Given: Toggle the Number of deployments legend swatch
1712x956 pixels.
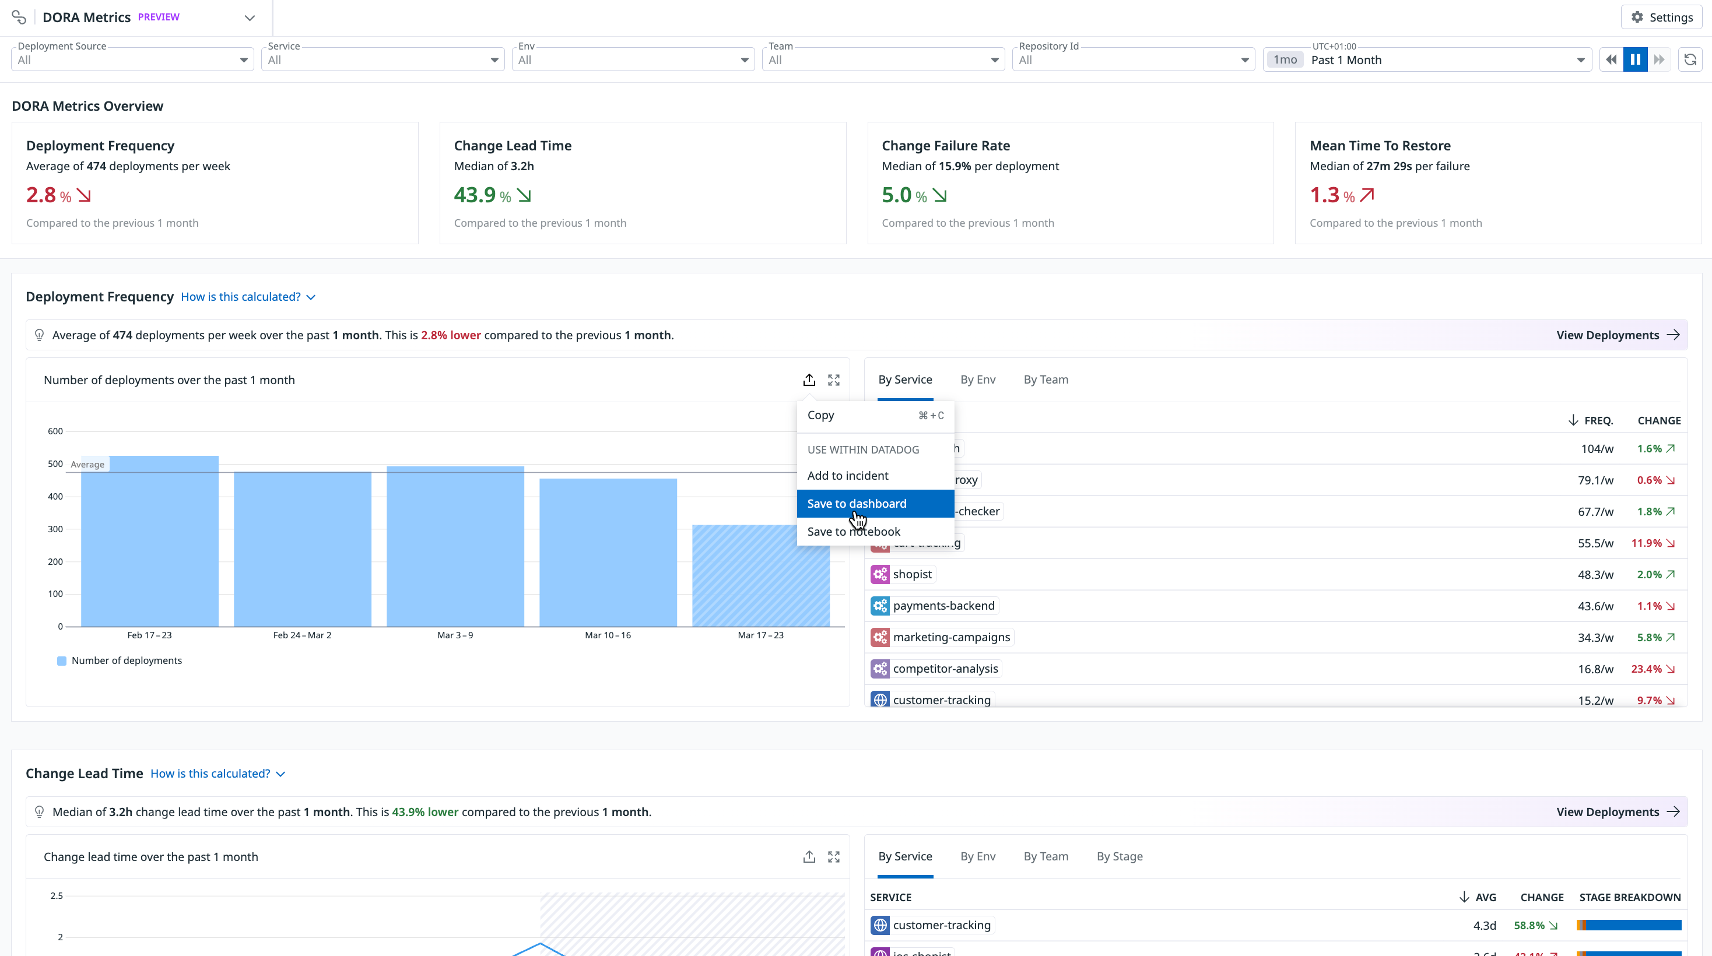Looking at the screenshot, I should (x=62, y=661).
